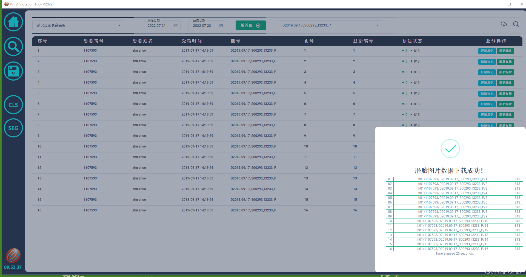
Task: Click the end date field 2022-07-28
Action: click(x=207, y=25)
